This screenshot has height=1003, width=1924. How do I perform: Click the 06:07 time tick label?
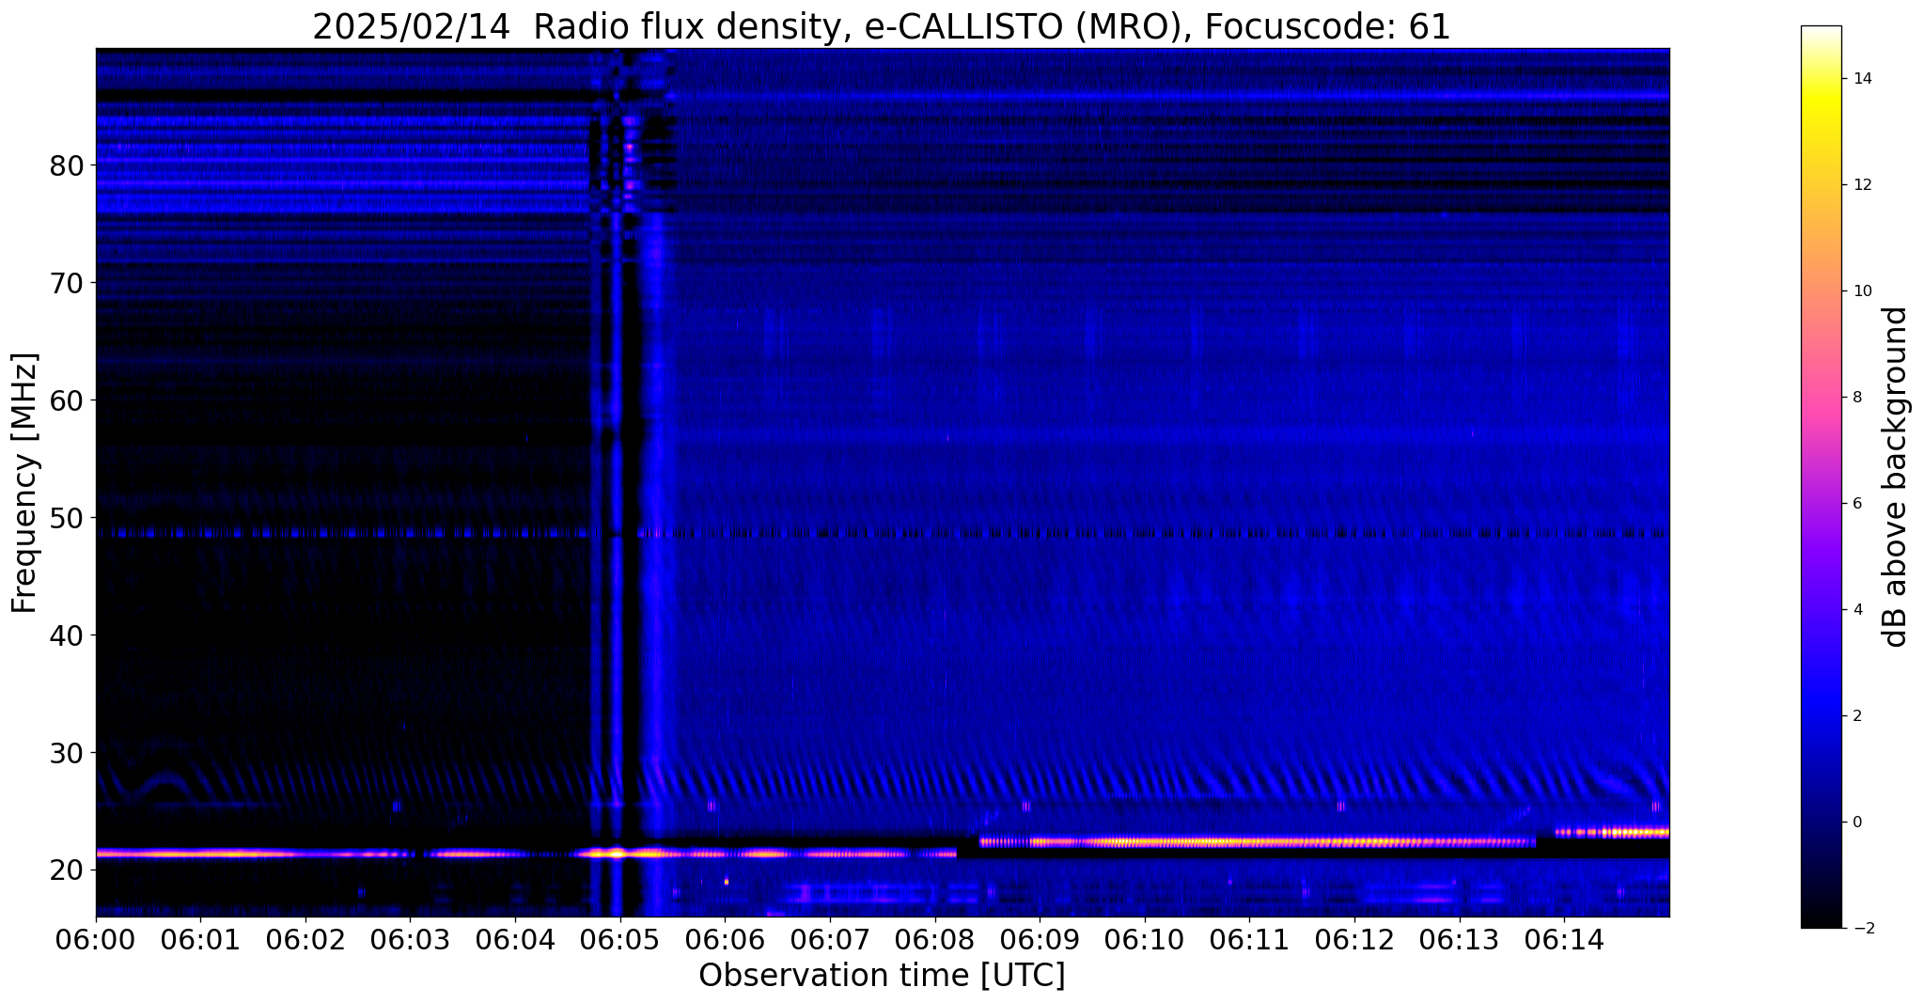830,939
